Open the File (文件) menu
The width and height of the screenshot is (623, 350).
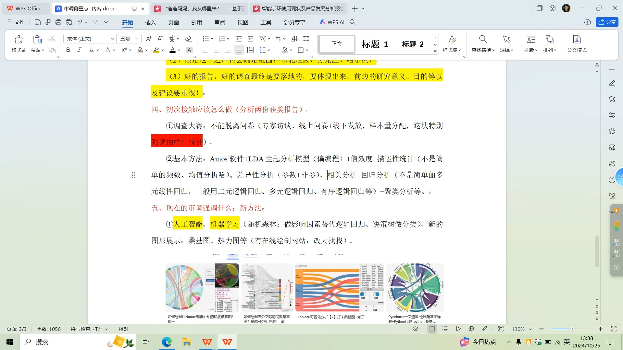[16, 22]
